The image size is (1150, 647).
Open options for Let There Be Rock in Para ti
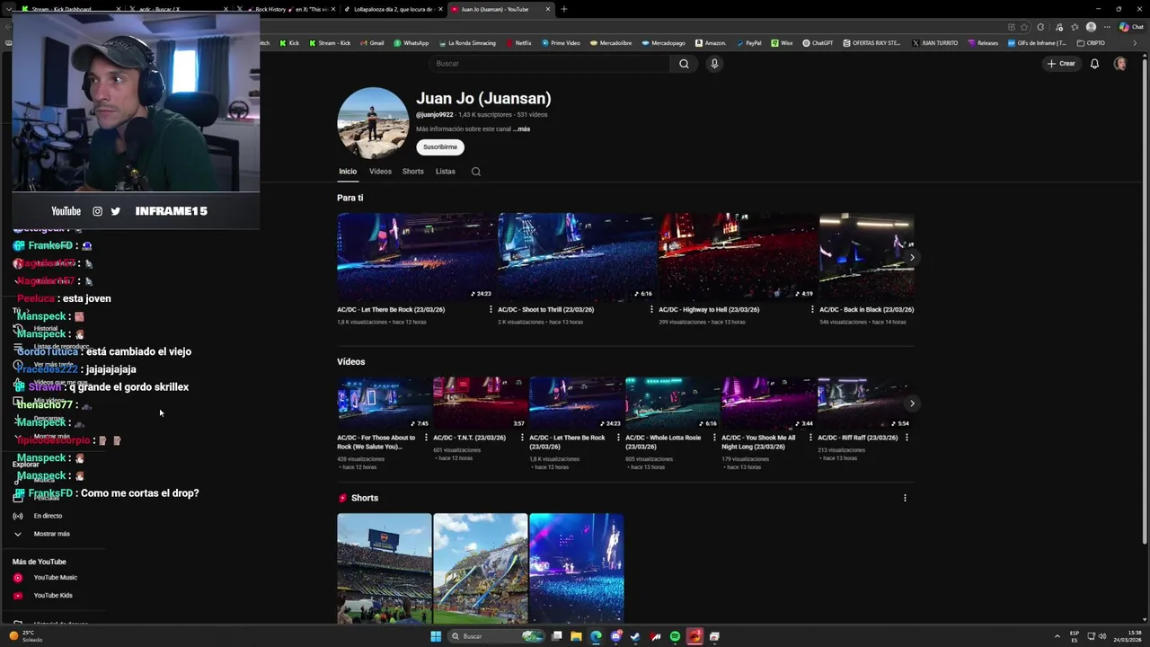491,309
